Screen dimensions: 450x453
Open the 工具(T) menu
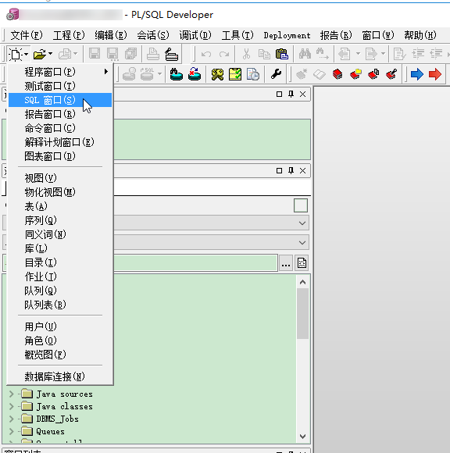click(x=237, y=35)
